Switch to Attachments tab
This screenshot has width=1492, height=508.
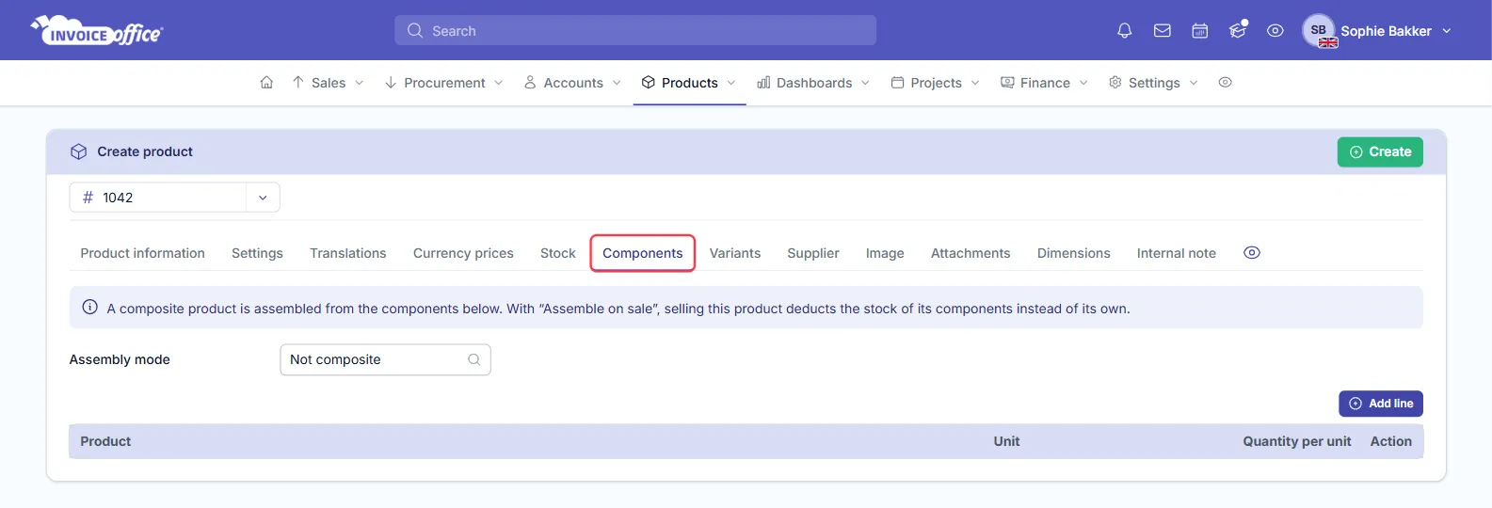click(971, 253)
